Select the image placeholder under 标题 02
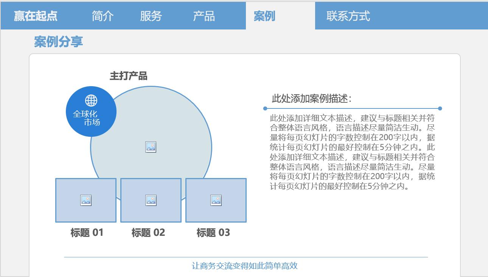The image size is (488, 277). (151, 200)
